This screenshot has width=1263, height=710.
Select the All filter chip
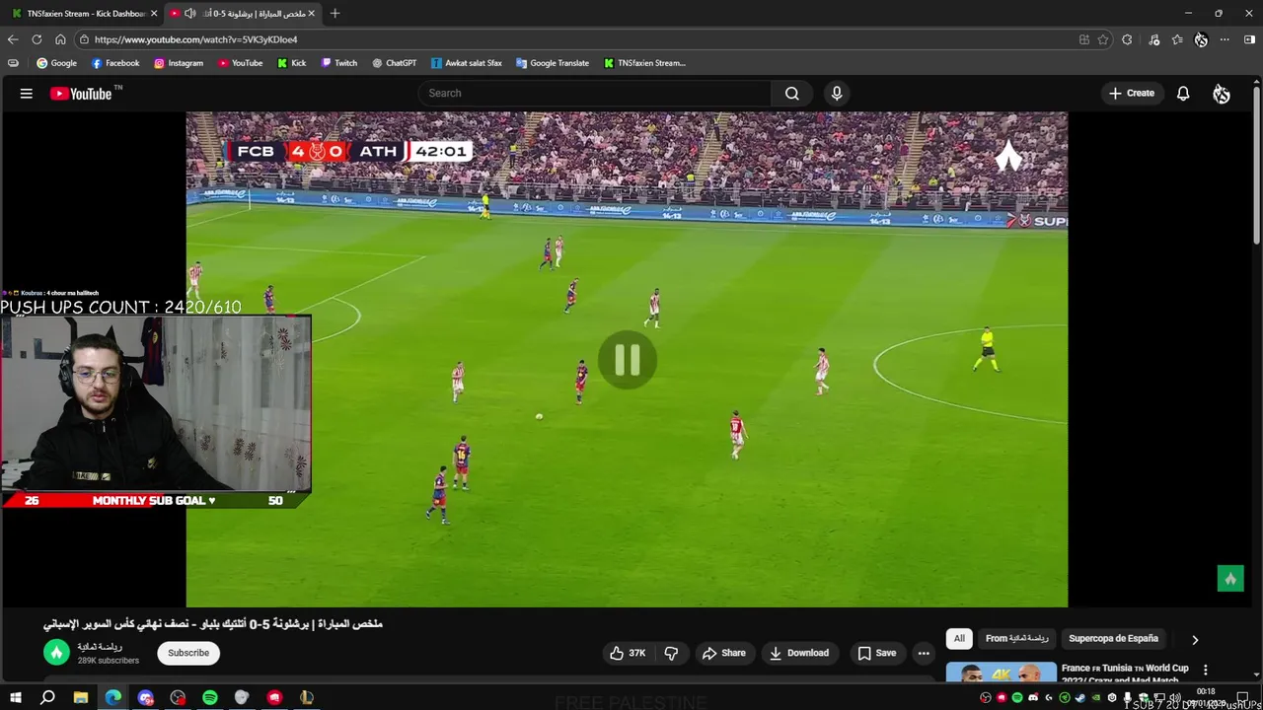(x=959, y=638)
